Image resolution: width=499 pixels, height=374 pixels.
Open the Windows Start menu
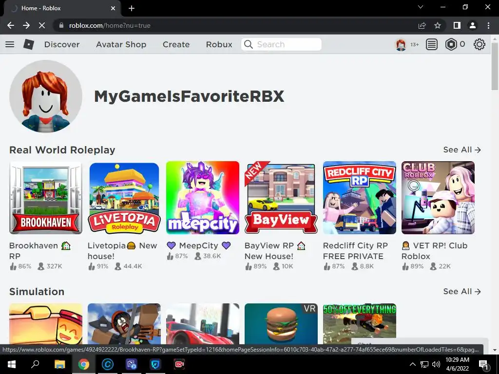(x=12, y=364)
